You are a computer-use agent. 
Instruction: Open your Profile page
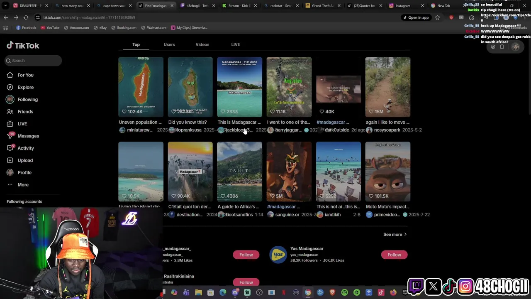tap(19, 172)
